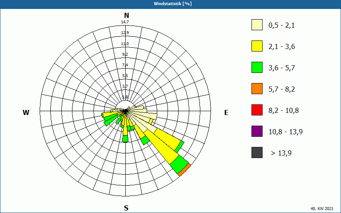Image resolution: width=341 pixels, height=213 pixels.
Task: Click the legend label '8,2 - 10,8'
Action: click(x=283, y=111)
